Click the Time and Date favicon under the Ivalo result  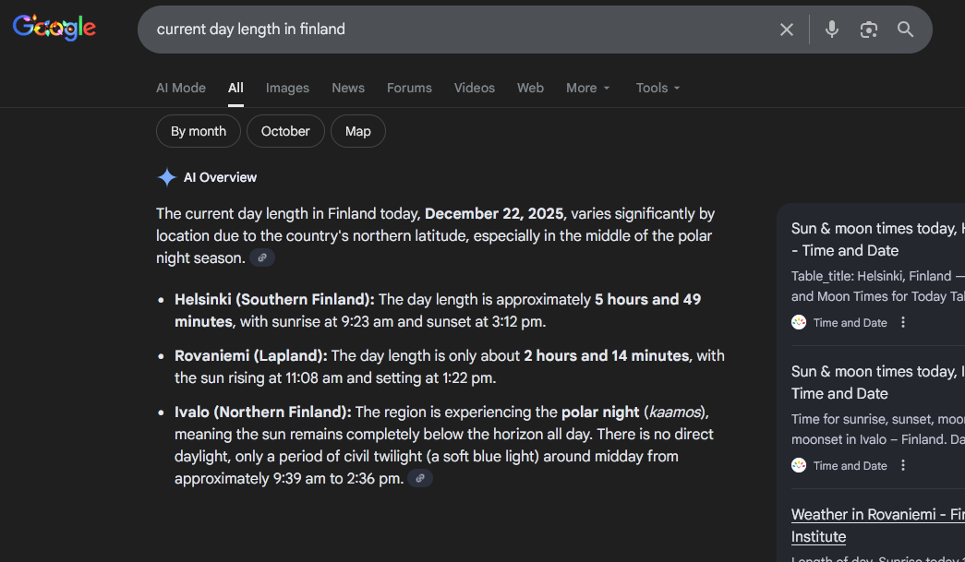pos(799,465)
